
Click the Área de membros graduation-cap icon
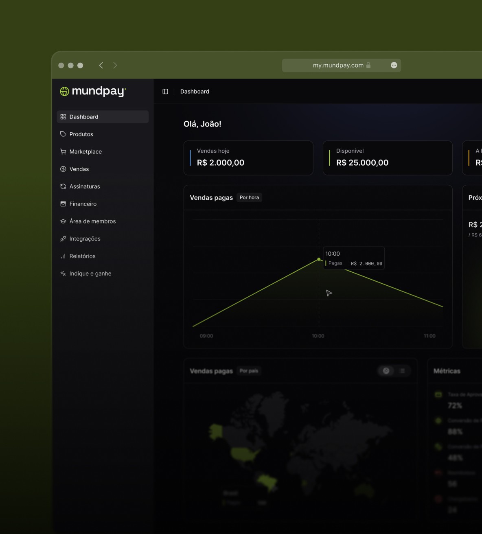tap(63, 221)
